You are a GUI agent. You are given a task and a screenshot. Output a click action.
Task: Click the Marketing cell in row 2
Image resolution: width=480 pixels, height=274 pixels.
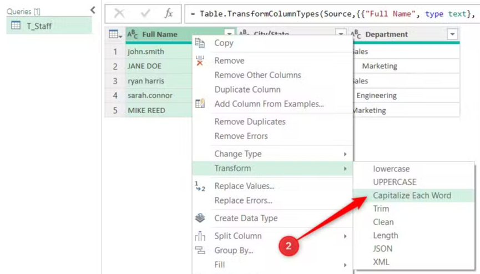click(x=406, y=66)
